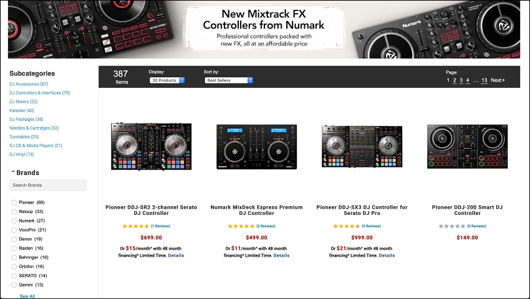Open Pioneer DDJ-200 product image
The width and height of the screenshot is (530, 299).
coord(468,146)
